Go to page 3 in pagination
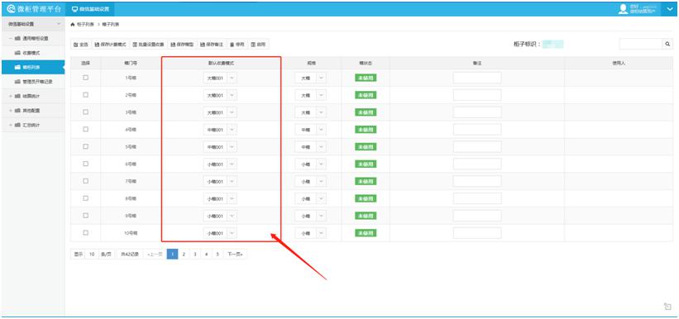Screen dimensions: 679x319 coord(195,254)
